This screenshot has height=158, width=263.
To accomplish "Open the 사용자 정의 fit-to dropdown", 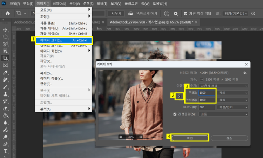I will (x=223, y=86).
